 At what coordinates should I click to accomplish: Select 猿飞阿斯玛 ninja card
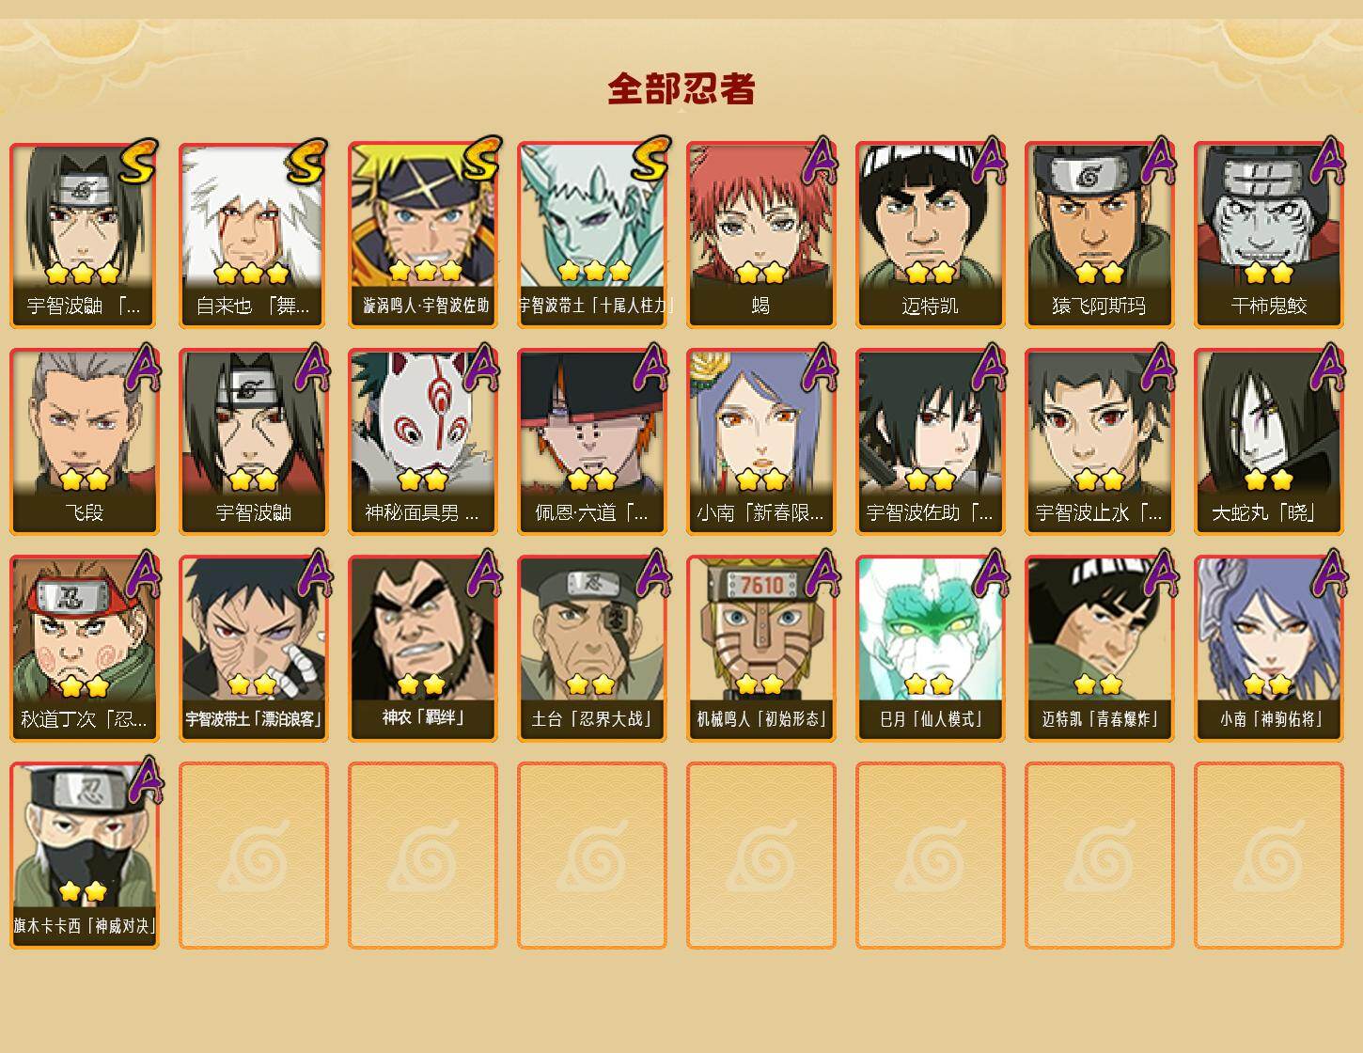[x=1099, y=235]
